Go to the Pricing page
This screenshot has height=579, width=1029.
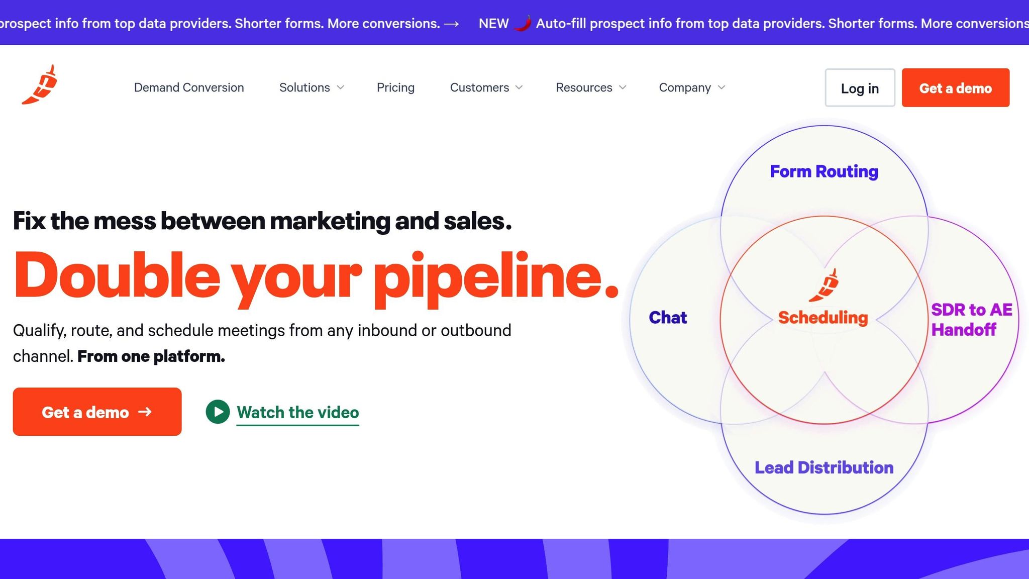pos(395,87)
